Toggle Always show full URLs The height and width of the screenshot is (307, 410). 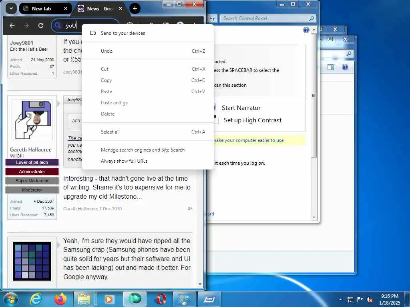point(148,161)
